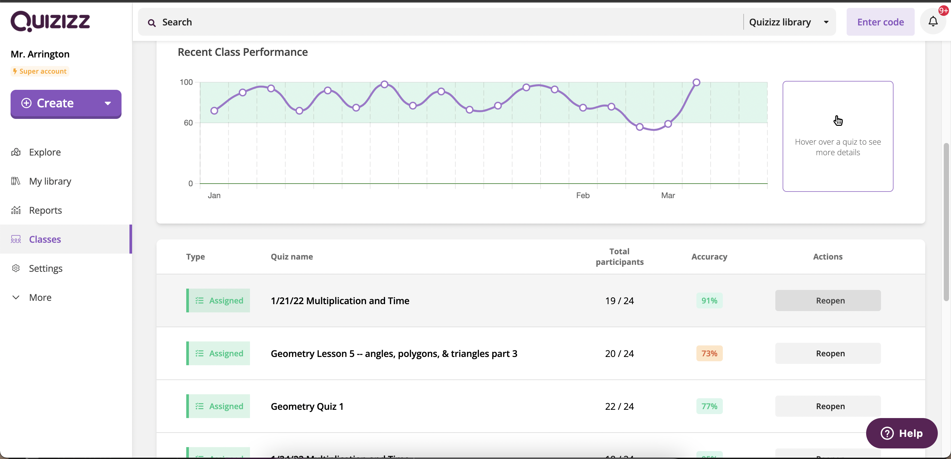Click the plus icon on Create button
This screenshot has height=459, width=951.
pos(26,103)
